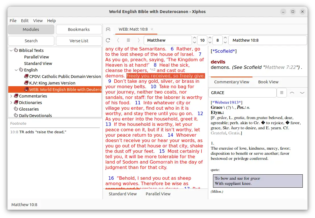
Task: Increase the chapter number from 10
Action: 210,38
